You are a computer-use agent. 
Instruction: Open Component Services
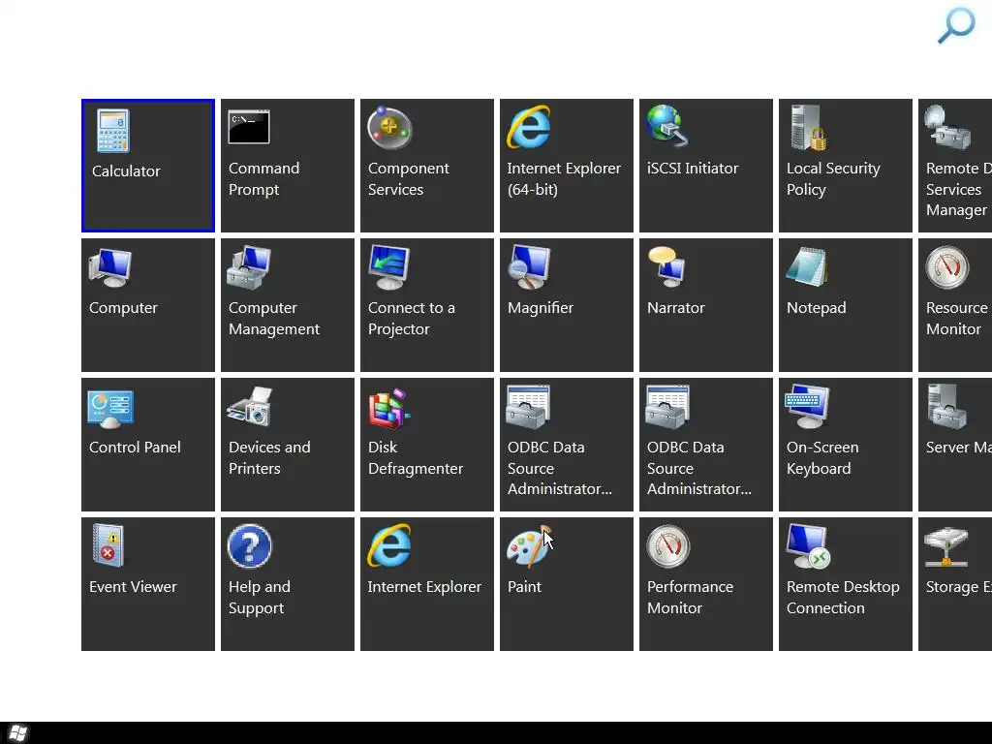tap(427, 166)
